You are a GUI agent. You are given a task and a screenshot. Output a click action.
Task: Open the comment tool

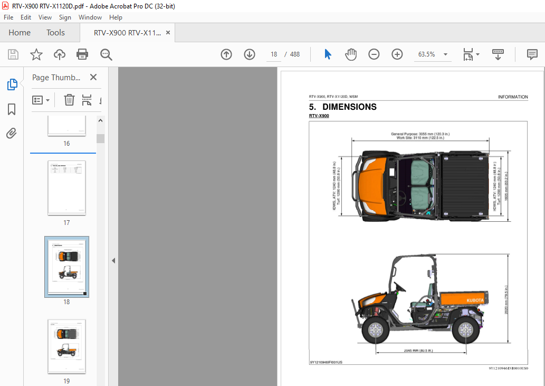pos(532,54)
